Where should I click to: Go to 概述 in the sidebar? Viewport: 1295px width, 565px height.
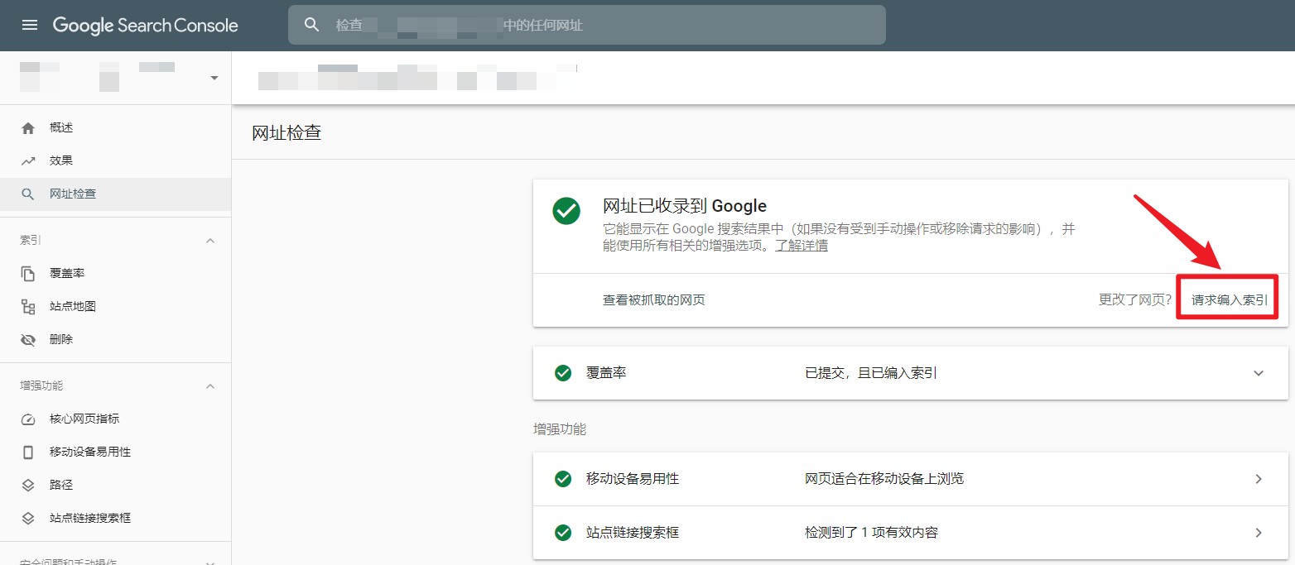(116, 128)
